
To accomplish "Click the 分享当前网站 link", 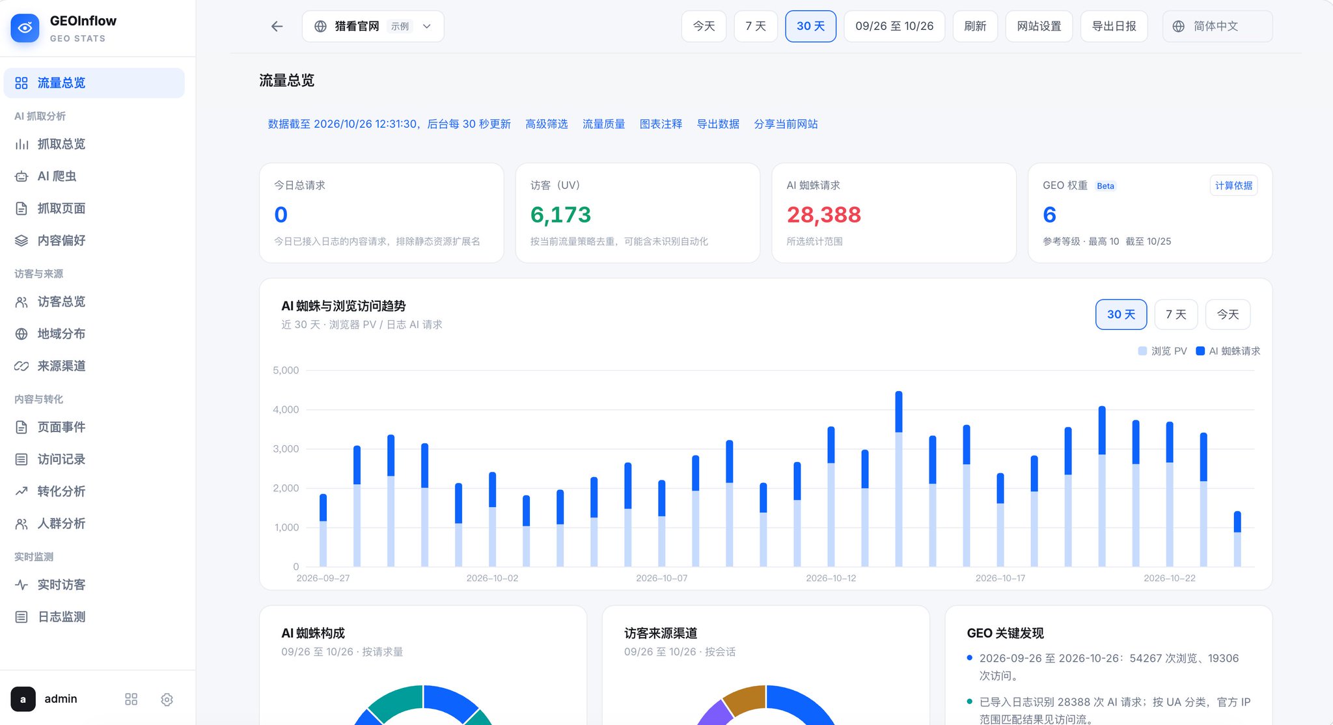I will [786, 124].
